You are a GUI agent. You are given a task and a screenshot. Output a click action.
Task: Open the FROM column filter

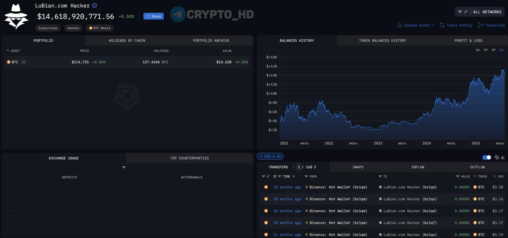306,177
